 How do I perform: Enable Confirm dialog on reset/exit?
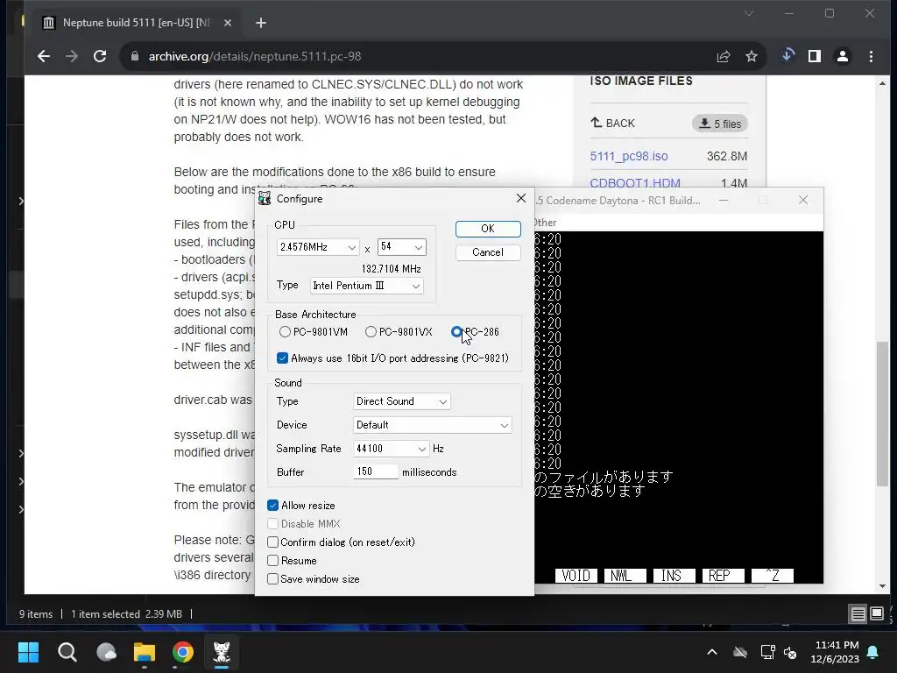[341, 542]
